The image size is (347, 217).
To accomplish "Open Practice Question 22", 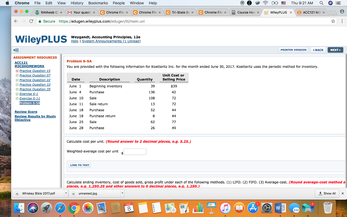I will (35, 80).
